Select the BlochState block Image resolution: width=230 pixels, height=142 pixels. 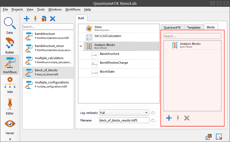click(119, 73)
